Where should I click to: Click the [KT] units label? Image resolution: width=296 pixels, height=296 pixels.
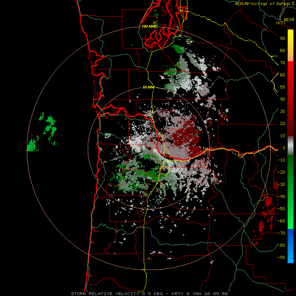tap(281, 23)
